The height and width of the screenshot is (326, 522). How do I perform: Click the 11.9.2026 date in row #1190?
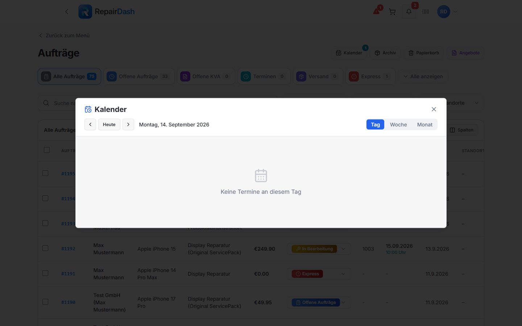437,302
